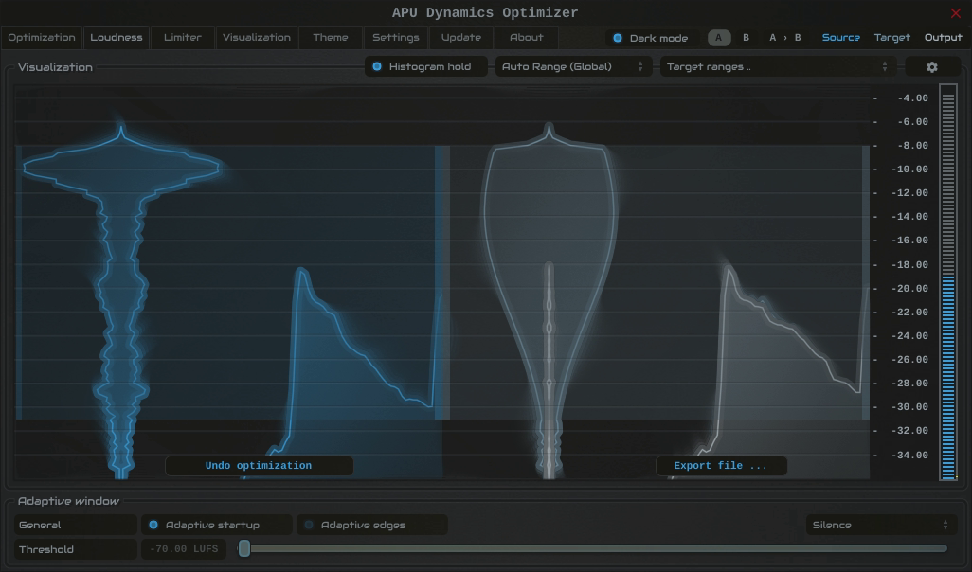Viewport: 972px width, 572px height.
Task: Click the Threshold slider handle
Action: [244, 548]
